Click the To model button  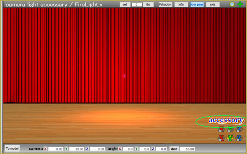click(x=12, y=148)
